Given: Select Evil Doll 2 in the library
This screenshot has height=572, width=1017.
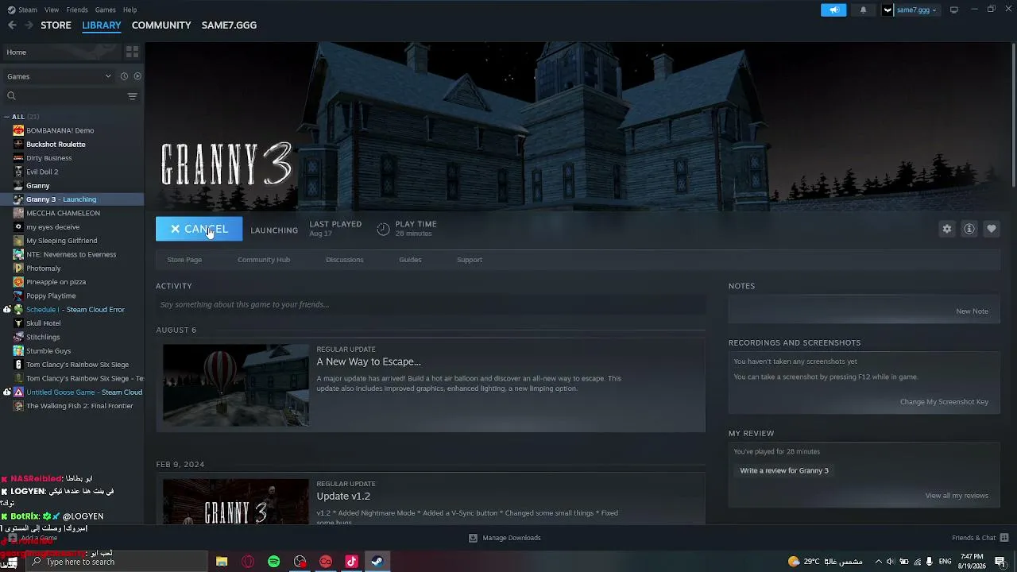Looking at the screenshot, I should click(42, 172).
